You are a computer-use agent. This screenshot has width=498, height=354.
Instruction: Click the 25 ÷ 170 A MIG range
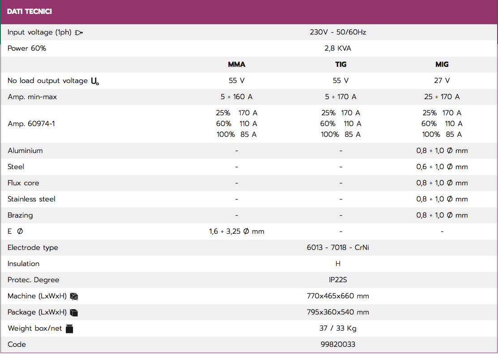click(442, 97)
